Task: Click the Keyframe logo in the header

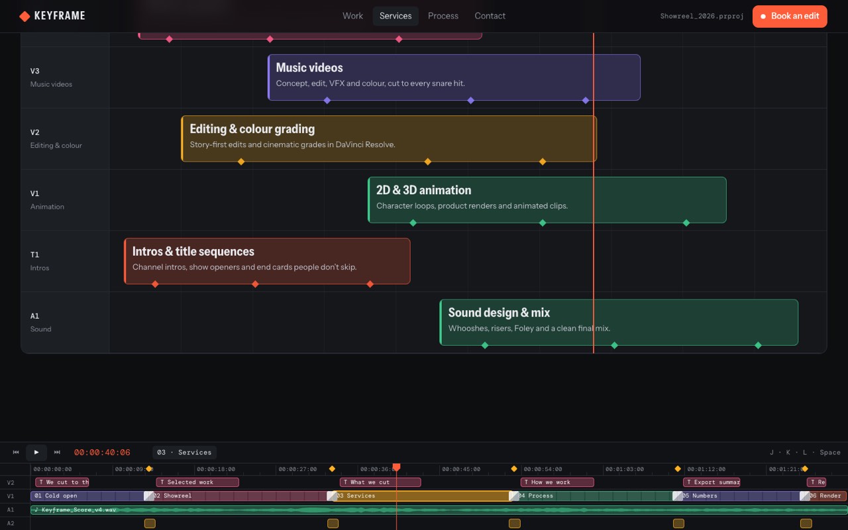Action: tap(52, 16)
